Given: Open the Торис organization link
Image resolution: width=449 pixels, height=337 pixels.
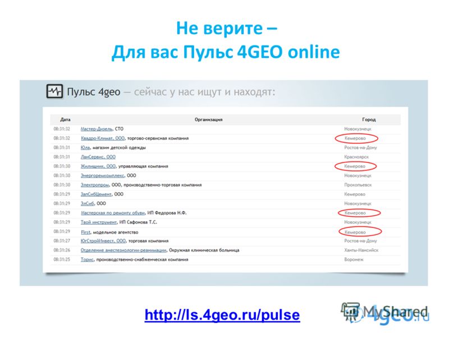Looking at the screenshot, I should click(x=87, y=259).
